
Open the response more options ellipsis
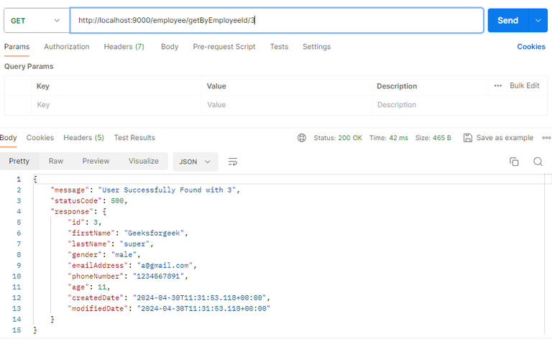(x=546, y=138)
